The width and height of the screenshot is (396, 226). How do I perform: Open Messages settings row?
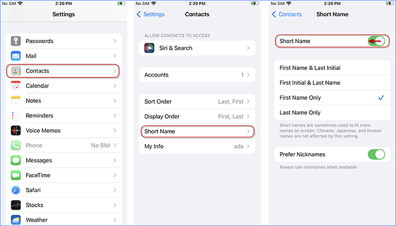pos(62,160)
